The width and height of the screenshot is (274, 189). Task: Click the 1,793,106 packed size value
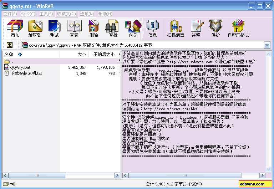(x=106, y=67)
